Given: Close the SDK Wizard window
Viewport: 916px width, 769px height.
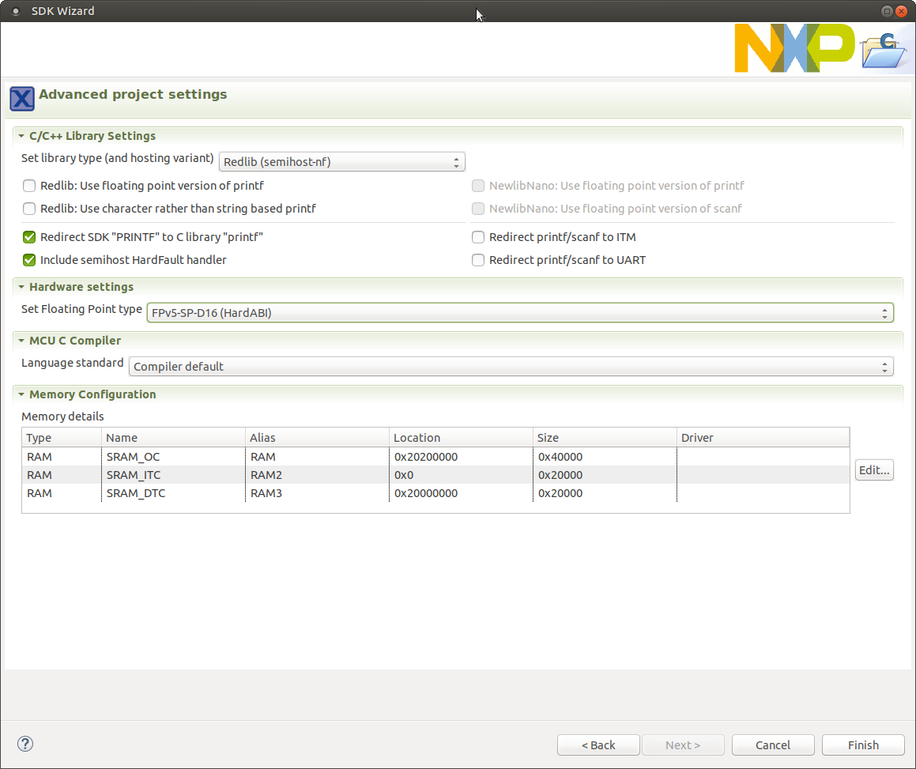Looking at the screenshot, I should [x=902, y=11].
